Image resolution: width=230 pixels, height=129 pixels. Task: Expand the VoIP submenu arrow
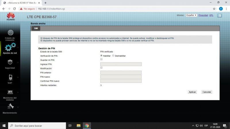point(18,77)
